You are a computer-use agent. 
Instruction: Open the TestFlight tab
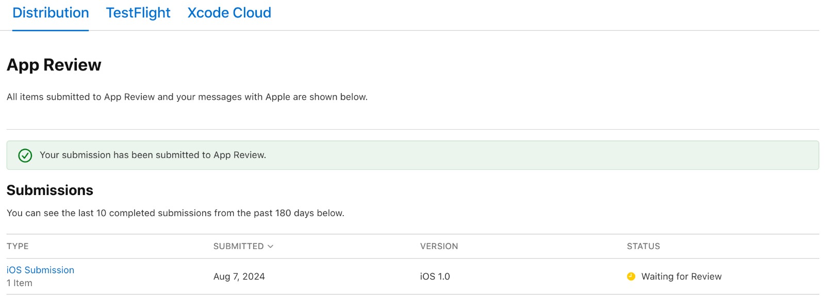point(138,13)
